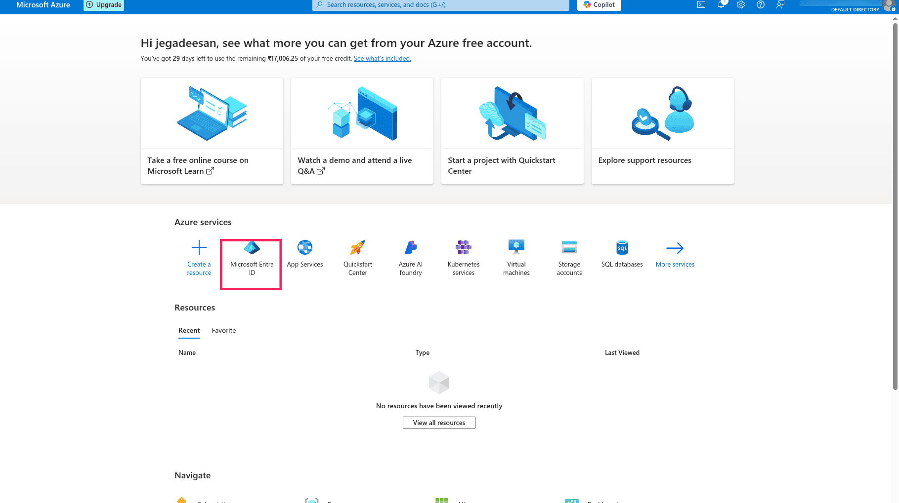This screenshot has height=503, width=899.
Task: Open Start a project with Quickstart Center card
Action: point(513,131)
